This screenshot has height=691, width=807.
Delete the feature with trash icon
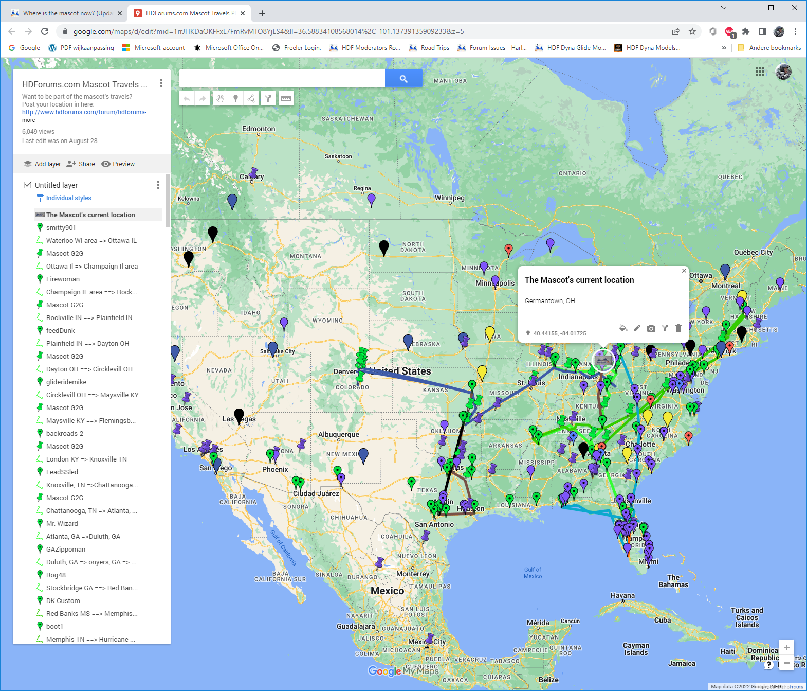678,328
